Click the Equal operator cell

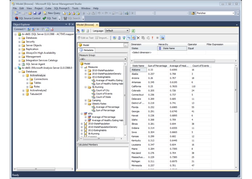pos(196,48)
